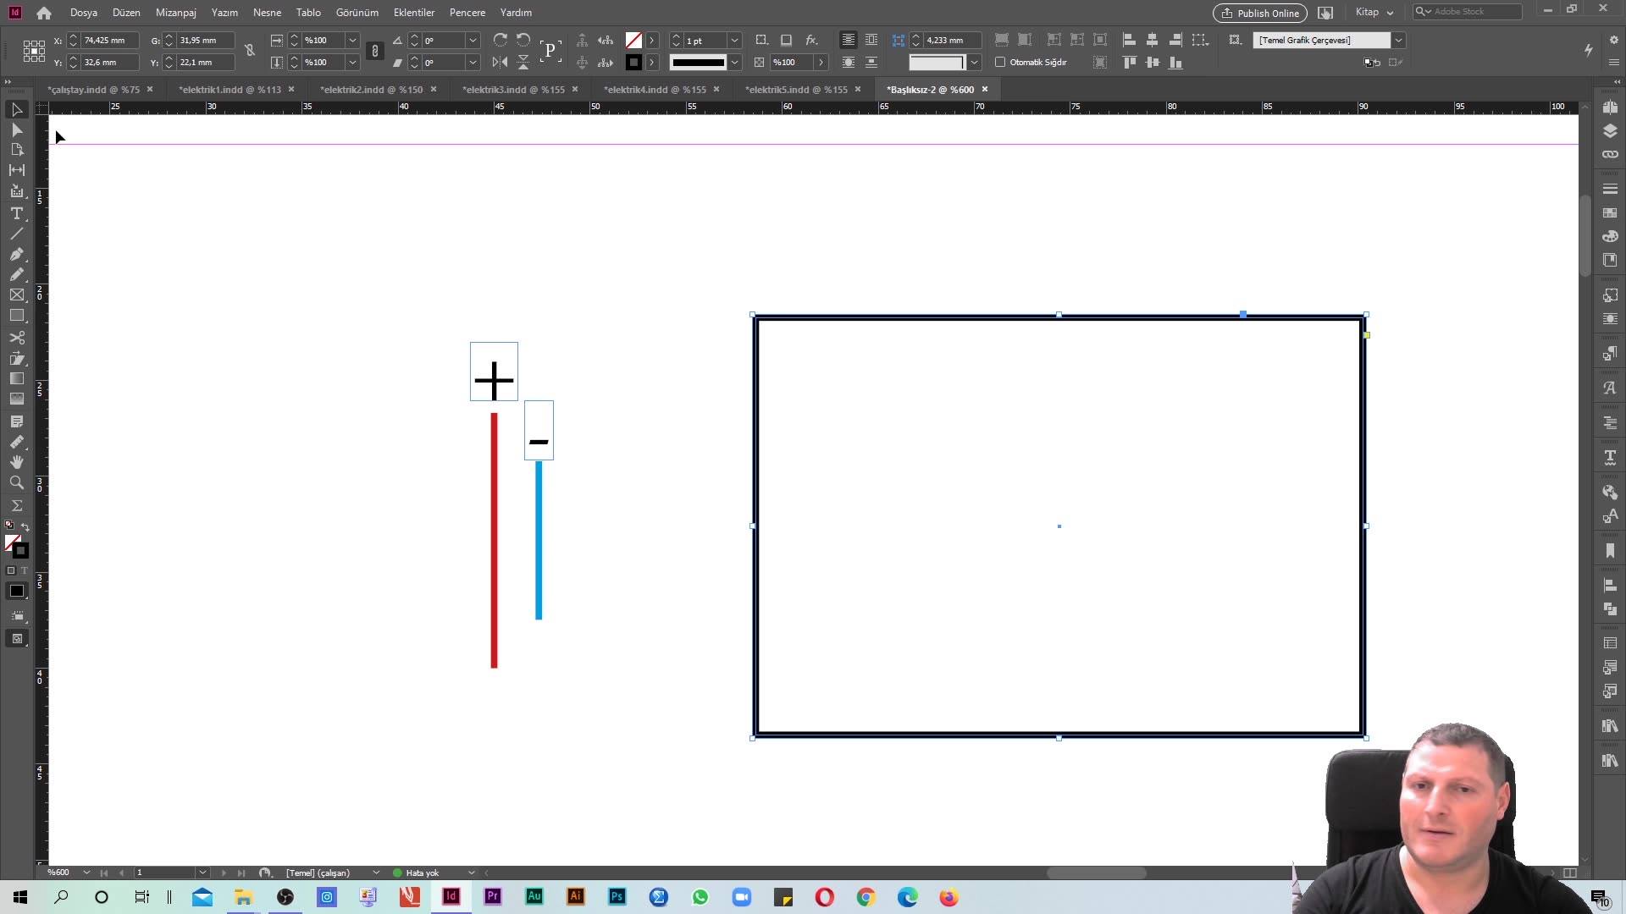Screen dimensions: 1626x914
Task: Select the Scissors tool
Action: pos(16,338)
